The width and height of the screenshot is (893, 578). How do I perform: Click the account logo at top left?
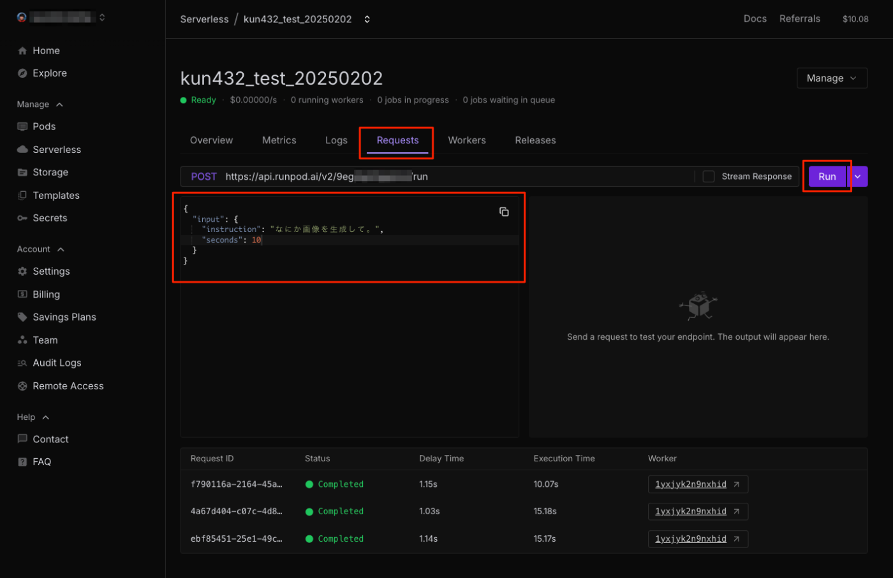(22, 18)
